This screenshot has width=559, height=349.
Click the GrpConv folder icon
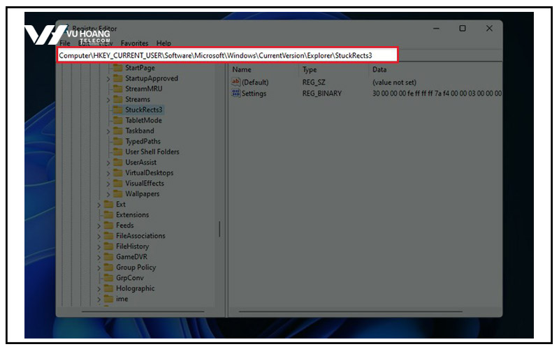pyautogui.click(x=108, y=278)
